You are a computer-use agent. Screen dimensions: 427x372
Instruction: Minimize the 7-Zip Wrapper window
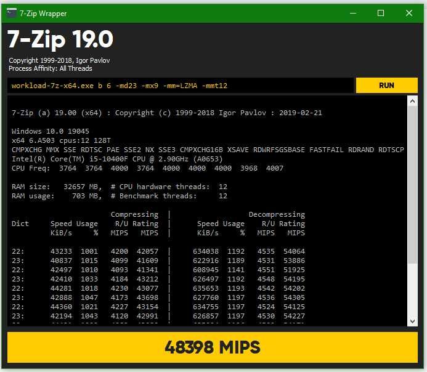353,13
